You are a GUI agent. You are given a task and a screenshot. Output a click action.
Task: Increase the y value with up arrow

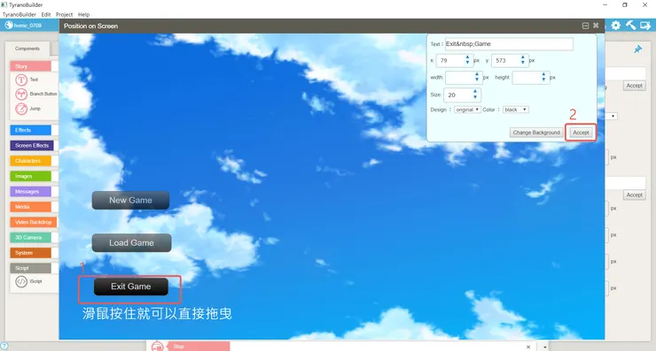[x=522, y=58]
